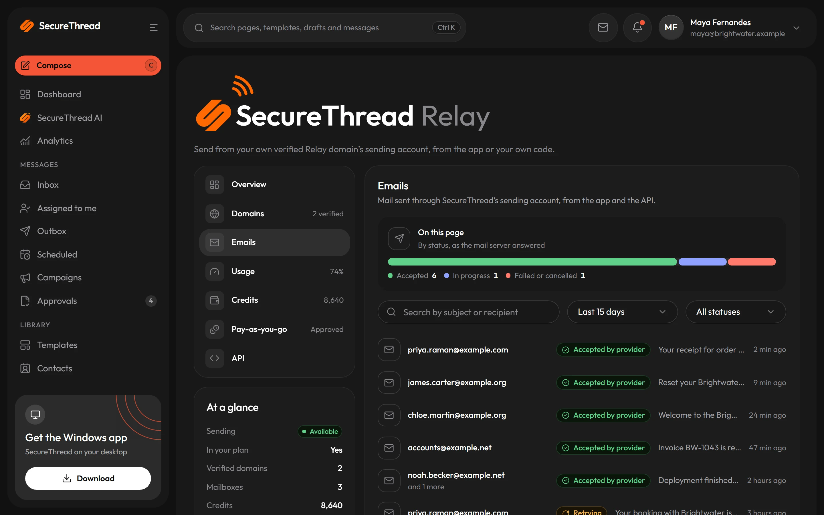
Task: Expand the Maya Fernandes account menu
Action: pos(796,28)
